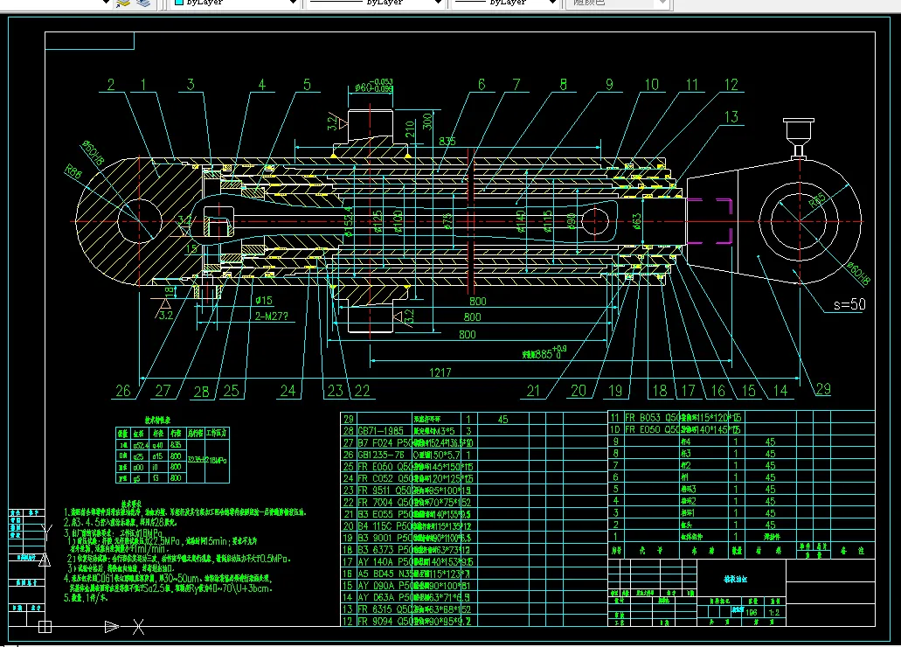Click the 835 dimension text
Screen dimensions: 901x647
click(447, 141)
